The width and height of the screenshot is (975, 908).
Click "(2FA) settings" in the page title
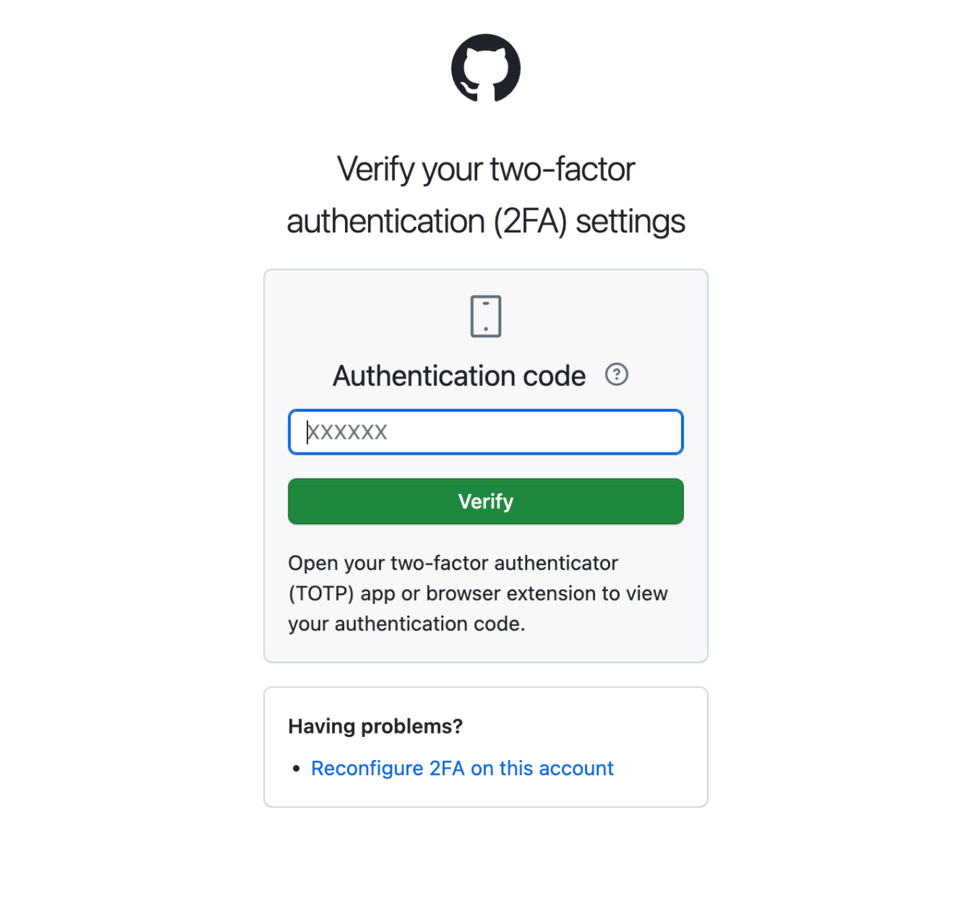click(589, 222)
